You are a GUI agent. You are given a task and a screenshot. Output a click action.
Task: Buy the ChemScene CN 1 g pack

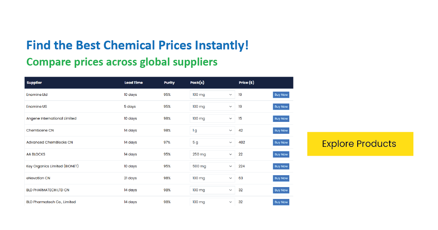coord(281,130)
